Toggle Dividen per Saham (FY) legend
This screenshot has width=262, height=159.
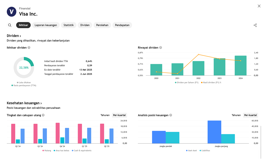click(187, 83)
